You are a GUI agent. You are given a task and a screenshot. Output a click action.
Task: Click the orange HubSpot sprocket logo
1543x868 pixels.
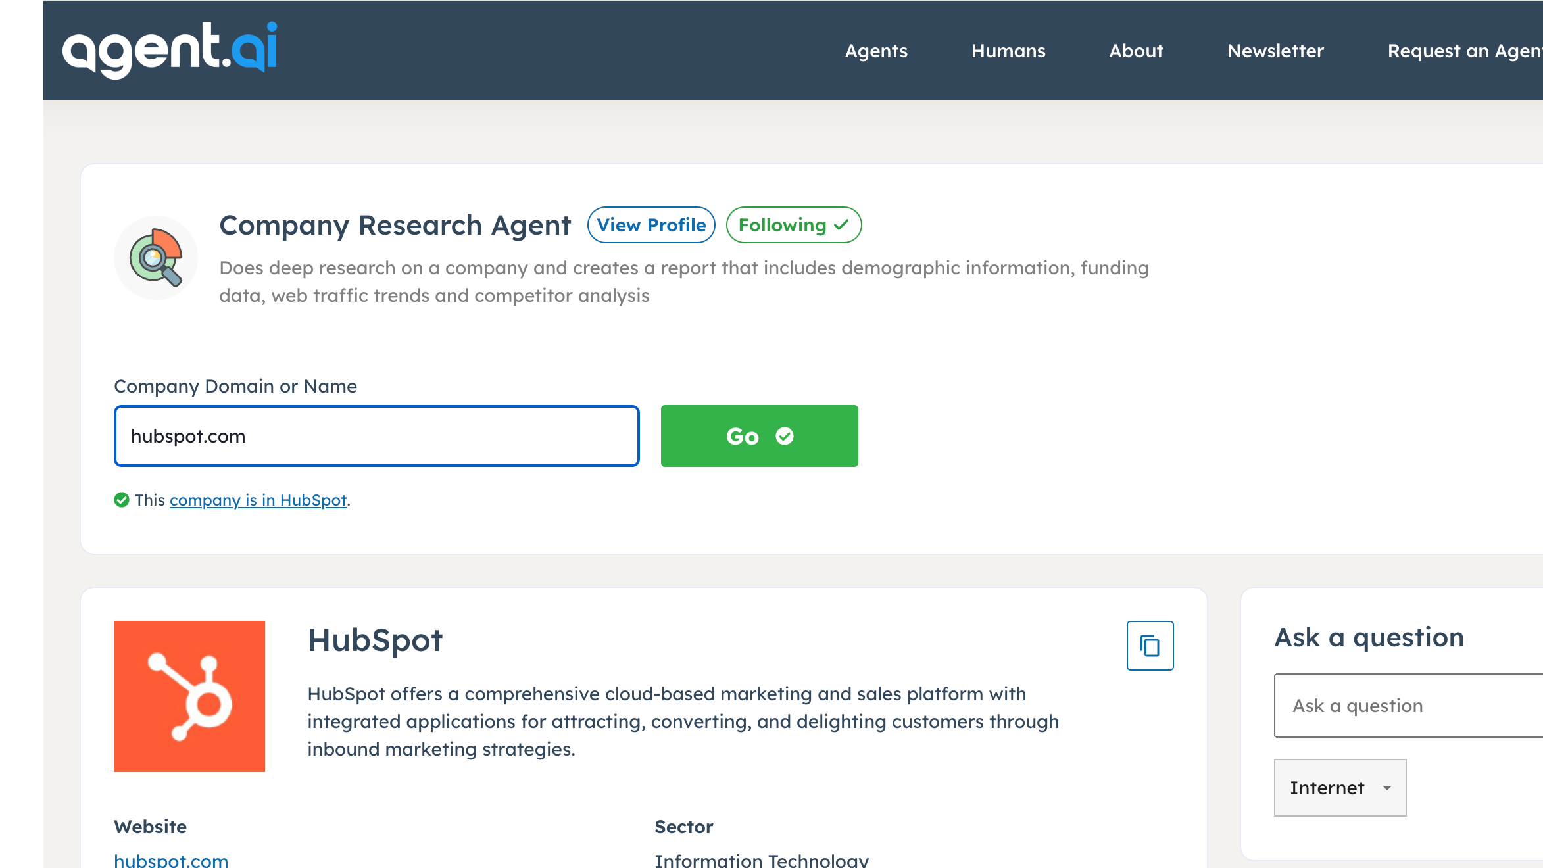click(189, 696)
